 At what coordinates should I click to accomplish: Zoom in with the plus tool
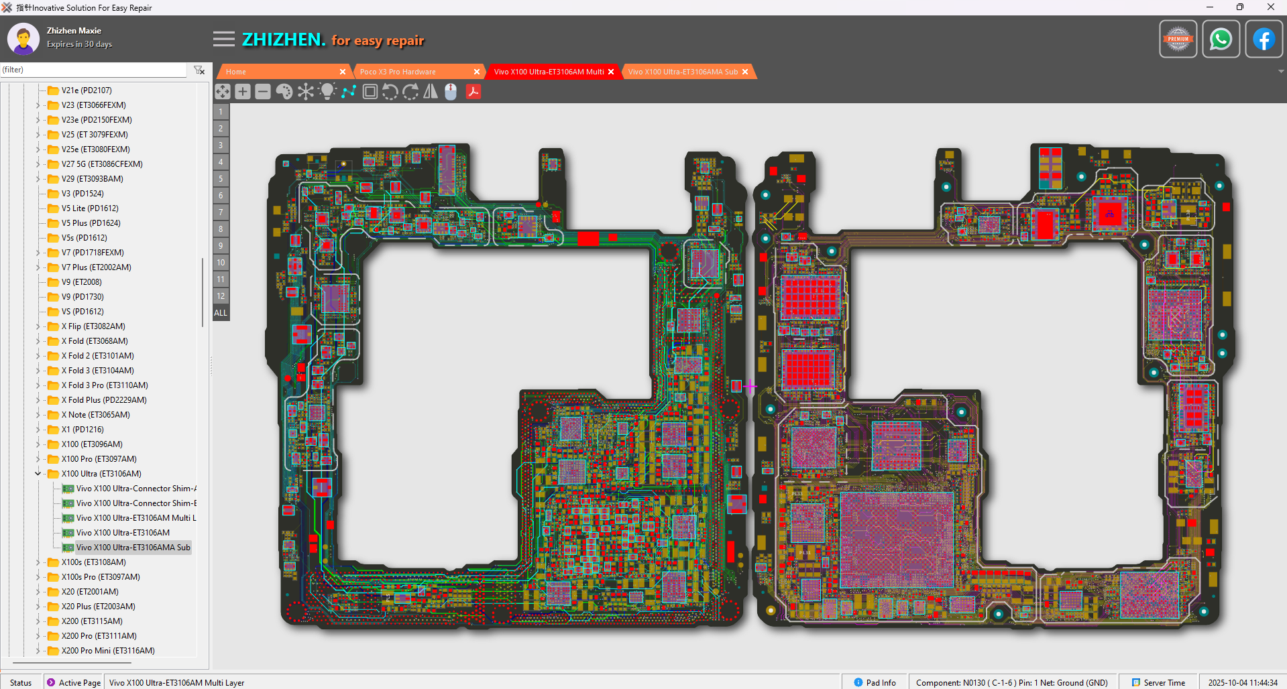pyautogui.click(x=243, y=92)
